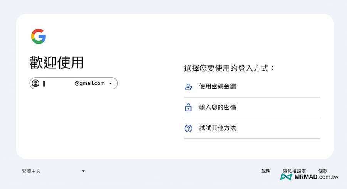Choose 輸入您的密碼 sign-in option

tap(252, 108)
